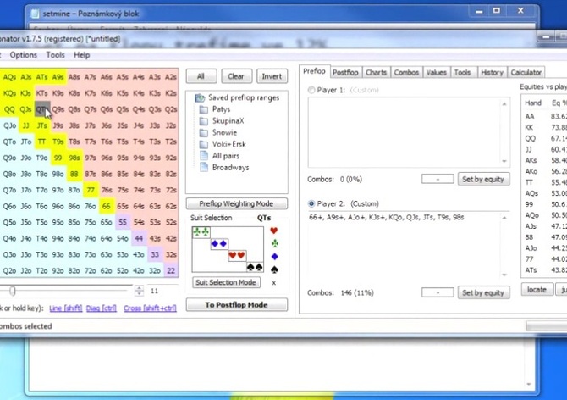Select the spade suit icon
Screen dimensions: 567x400
coord(274,269)
